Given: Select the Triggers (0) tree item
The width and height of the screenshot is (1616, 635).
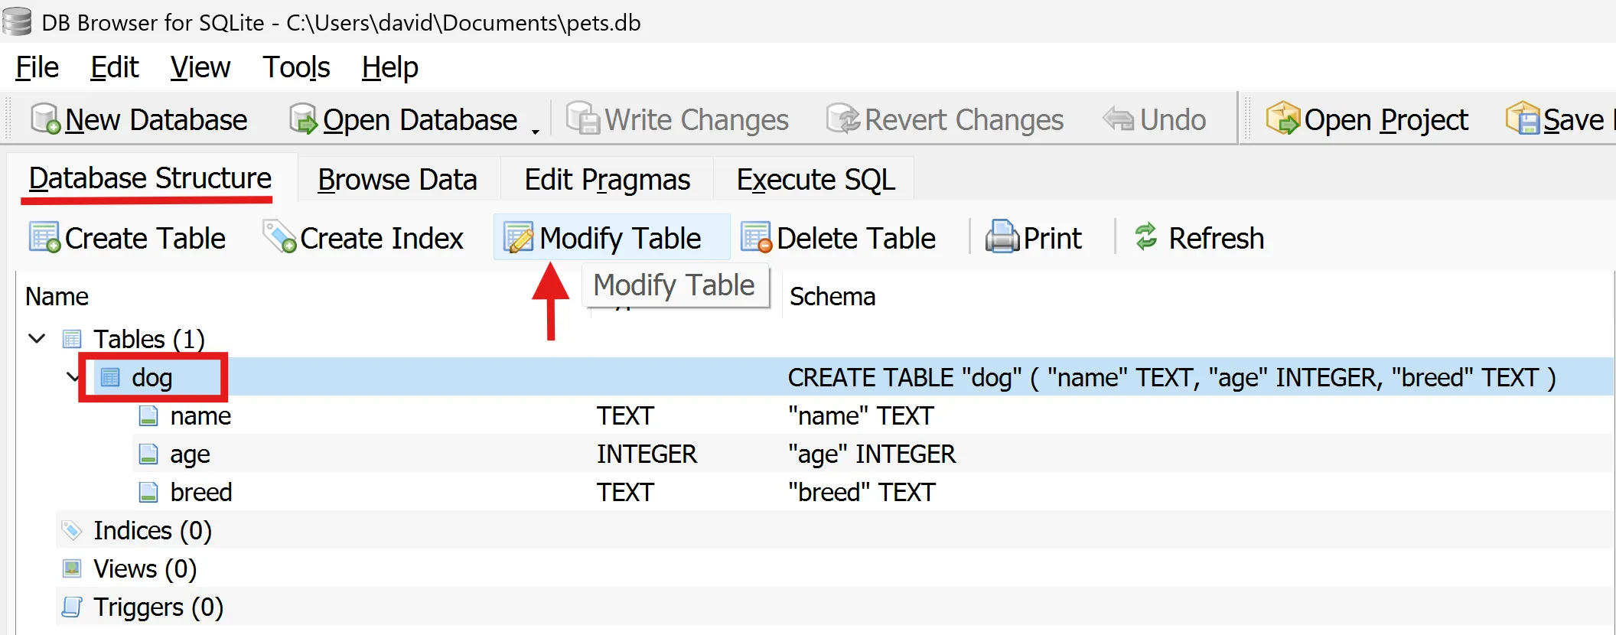Looking at the screenshot, I should coord(158,607).
